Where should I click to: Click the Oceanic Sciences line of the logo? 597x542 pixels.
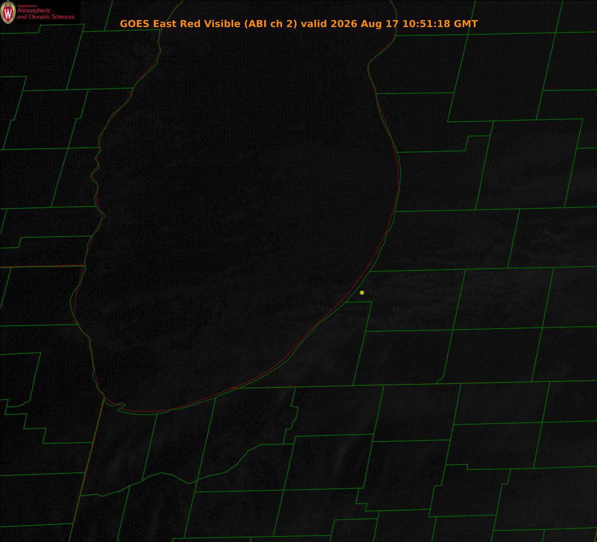pos(45,17)
